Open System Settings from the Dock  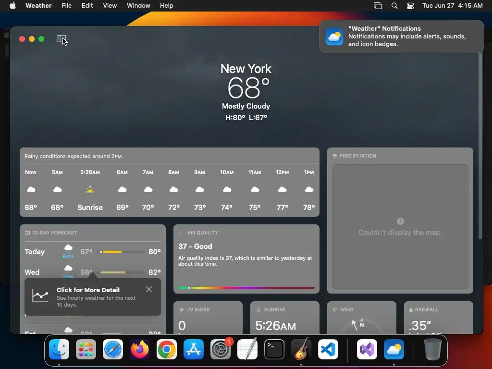pos(221,349)
